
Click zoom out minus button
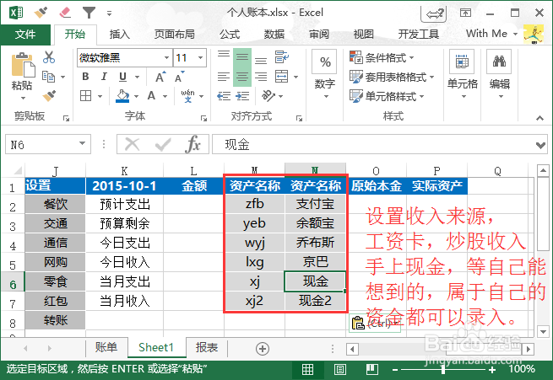point(395,370)
